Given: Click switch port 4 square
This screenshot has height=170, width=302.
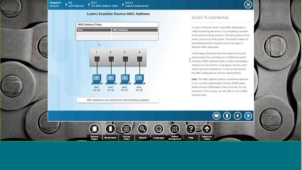Looking at the screenshot, I should [140, 59].
